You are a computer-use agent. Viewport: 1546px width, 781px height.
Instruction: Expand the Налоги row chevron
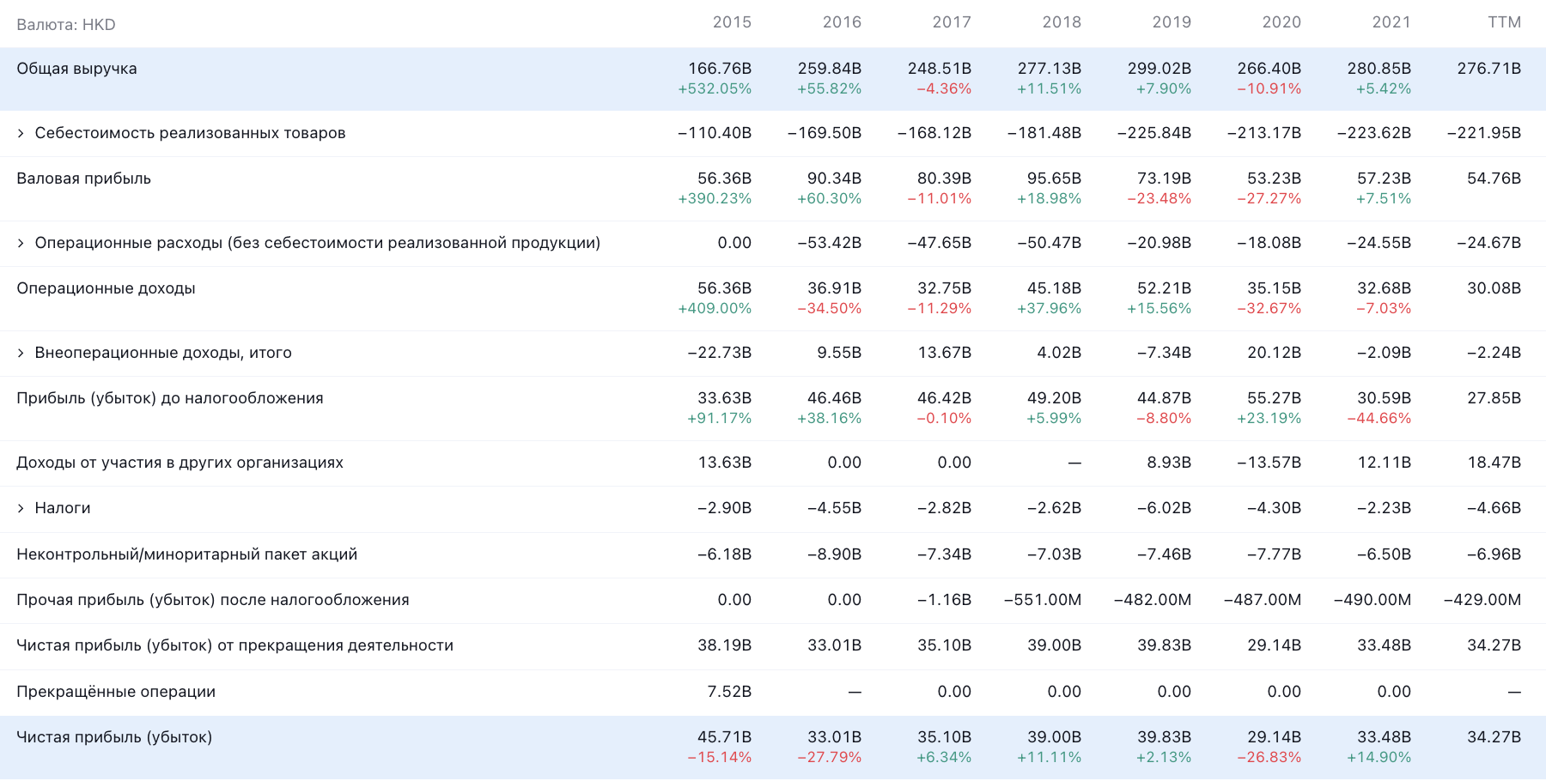click(x=21, y=508)
